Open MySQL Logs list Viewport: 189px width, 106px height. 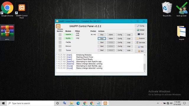pos(129,39)
